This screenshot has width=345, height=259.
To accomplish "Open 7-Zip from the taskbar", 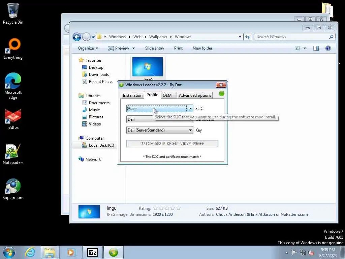I will [x=92, y=252].
